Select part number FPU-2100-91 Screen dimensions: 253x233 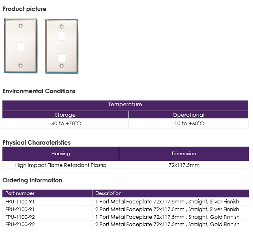pyautogui.click(x=20, y=209)
